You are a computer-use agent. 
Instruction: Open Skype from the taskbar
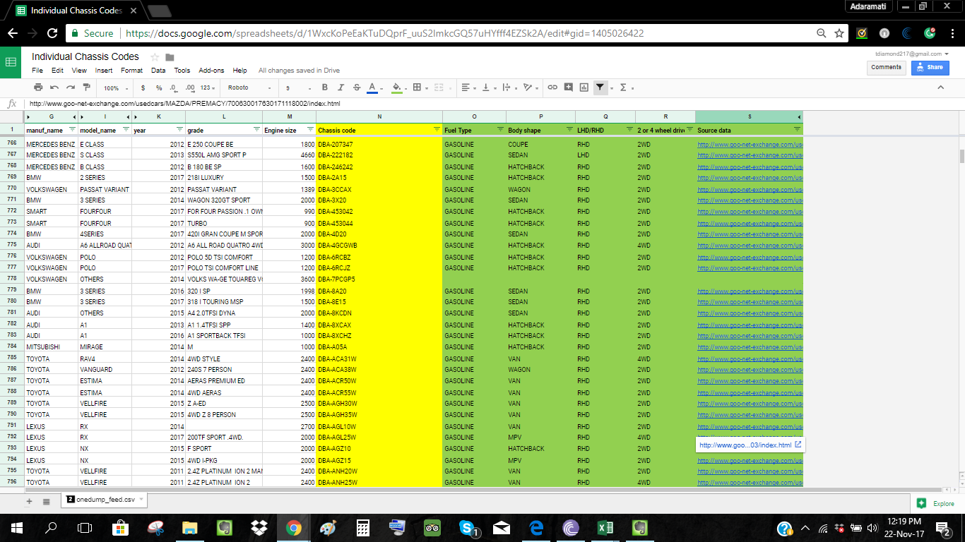[x=467, y=527]
